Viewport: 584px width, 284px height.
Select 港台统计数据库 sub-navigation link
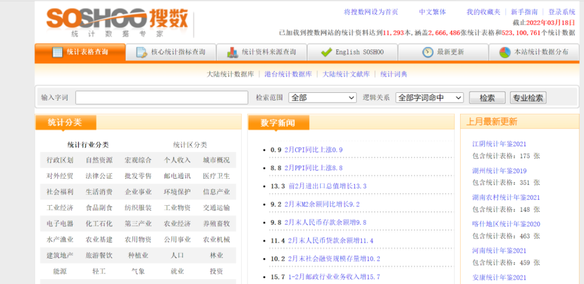[x=288, y=74]
